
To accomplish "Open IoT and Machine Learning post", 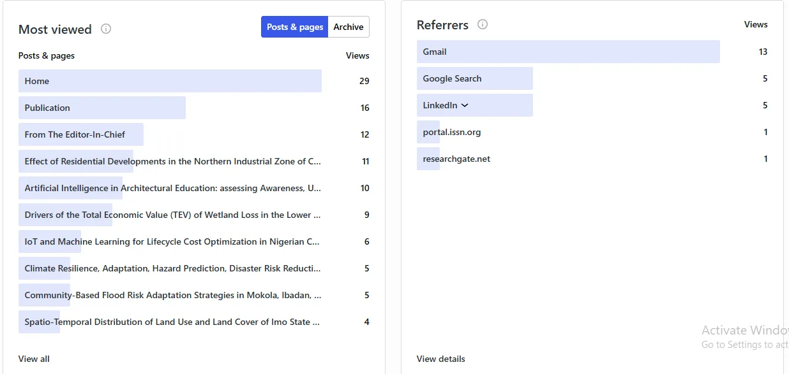I will point(194,241).
